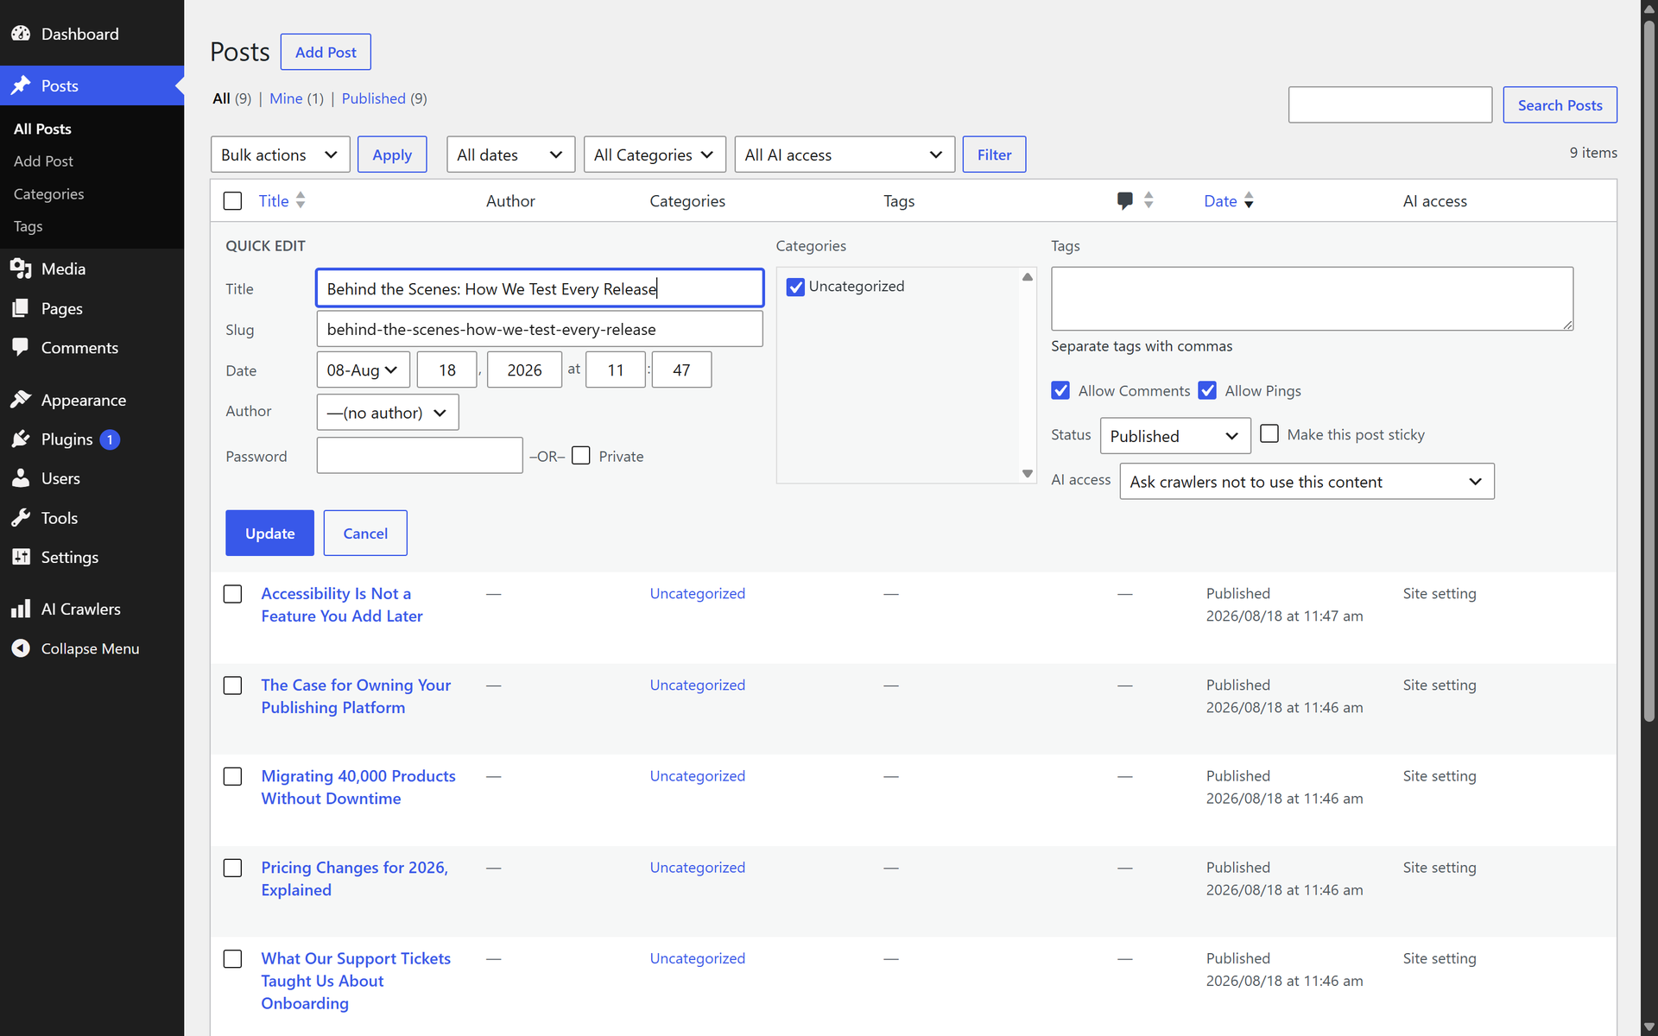Click the Users person icon
The image size is (1658, 1036).
21,478
